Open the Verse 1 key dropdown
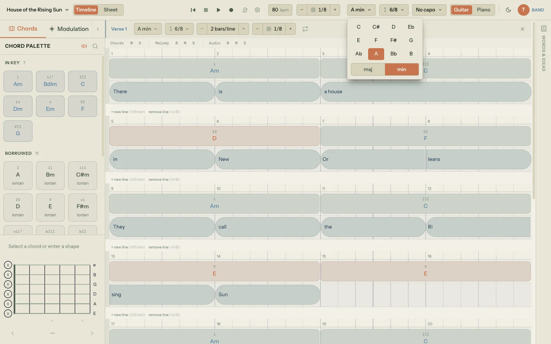Image resolution: width=551 pixels, height=344 pixels. (x=147, y=29)
